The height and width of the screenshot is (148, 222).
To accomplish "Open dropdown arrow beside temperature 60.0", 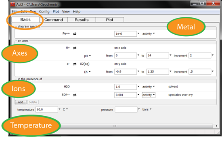I will click(59, 109).
